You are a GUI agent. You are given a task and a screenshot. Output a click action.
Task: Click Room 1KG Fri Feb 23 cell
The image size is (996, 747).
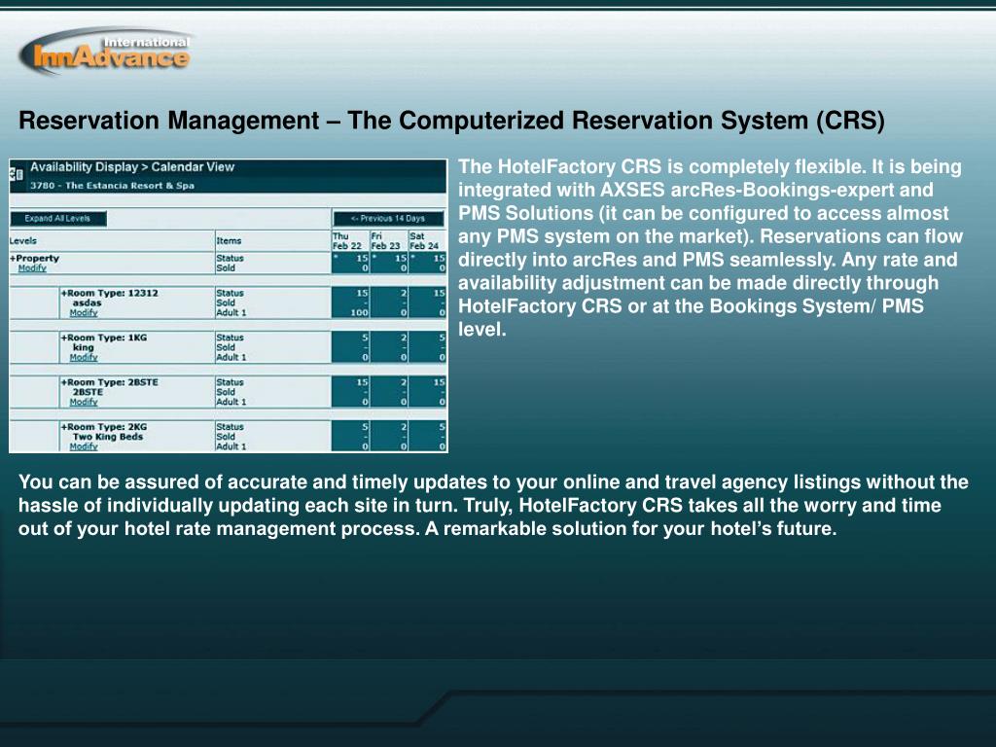[x=389, y=347]
